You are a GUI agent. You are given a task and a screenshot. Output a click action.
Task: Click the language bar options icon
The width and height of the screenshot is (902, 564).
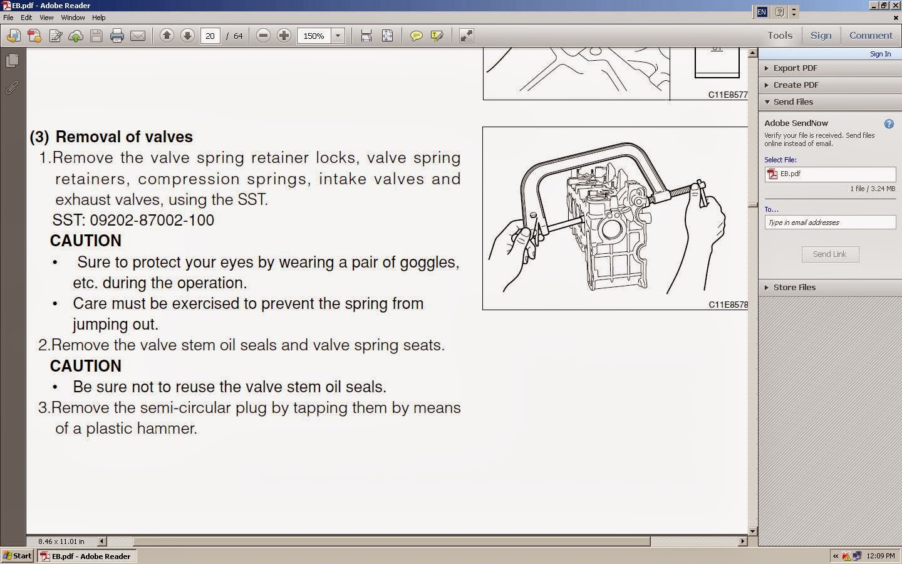(780, 12)
